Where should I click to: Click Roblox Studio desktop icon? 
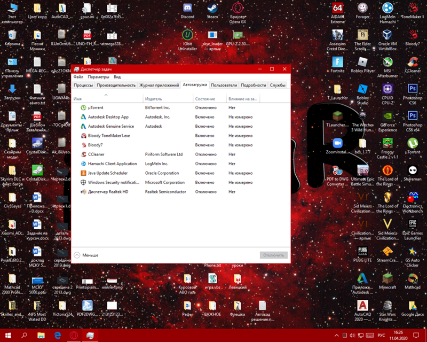[362, 89]
